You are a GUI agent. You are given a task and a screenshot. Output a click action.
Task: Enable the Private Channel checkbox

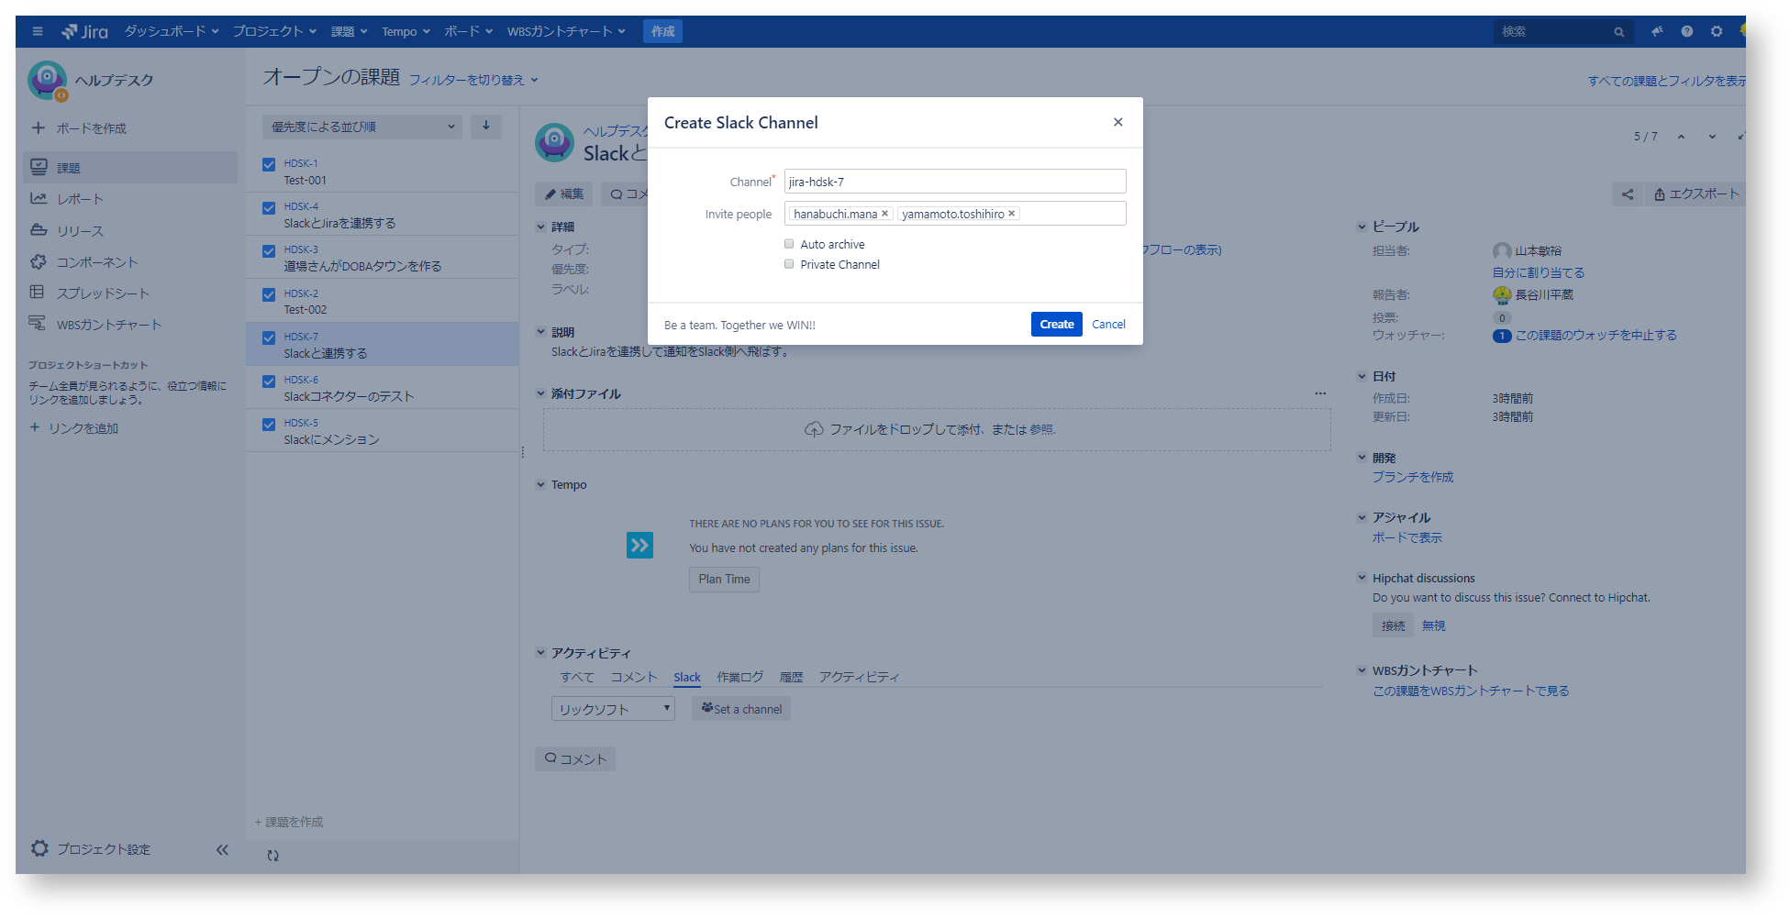tap(789, 264)
